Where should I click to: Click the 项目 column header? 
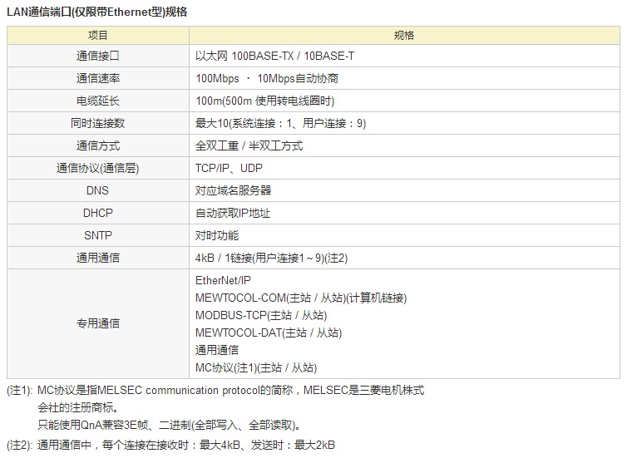click(98, 36)
